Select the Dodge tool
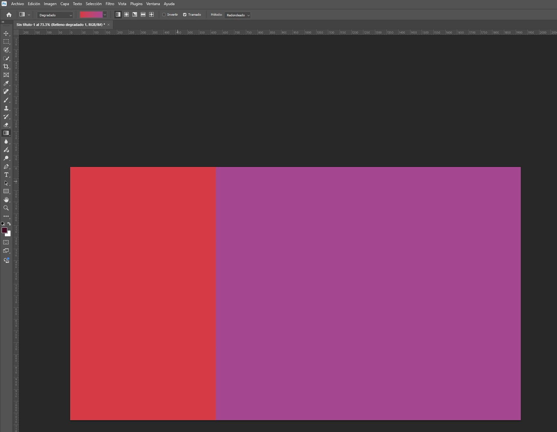The image size is (557, 432). [x=6, y=158]
